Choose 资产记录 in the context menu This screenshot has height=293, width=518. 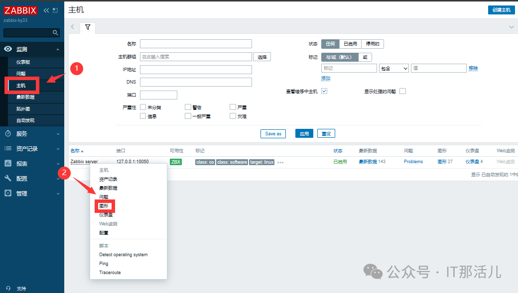[x=109, y=179]
